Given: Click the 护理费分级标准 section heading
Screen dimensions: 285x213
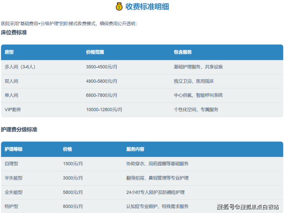Looking at the screenshot, I should pyautogui.click(x=19, y=130).
